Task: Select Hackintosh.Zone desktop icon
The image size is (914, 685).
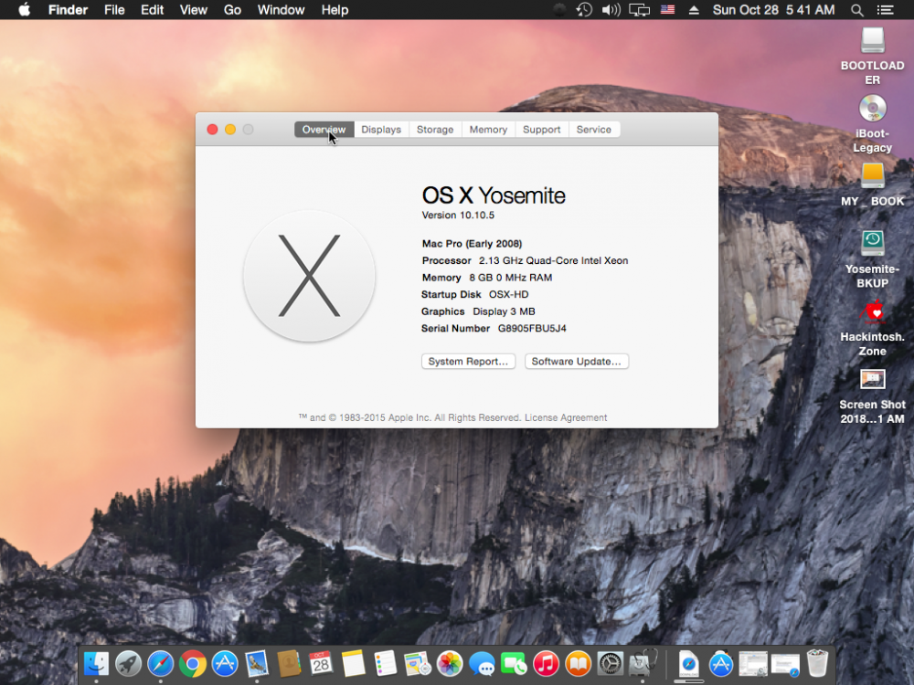Action: point(872,327)
